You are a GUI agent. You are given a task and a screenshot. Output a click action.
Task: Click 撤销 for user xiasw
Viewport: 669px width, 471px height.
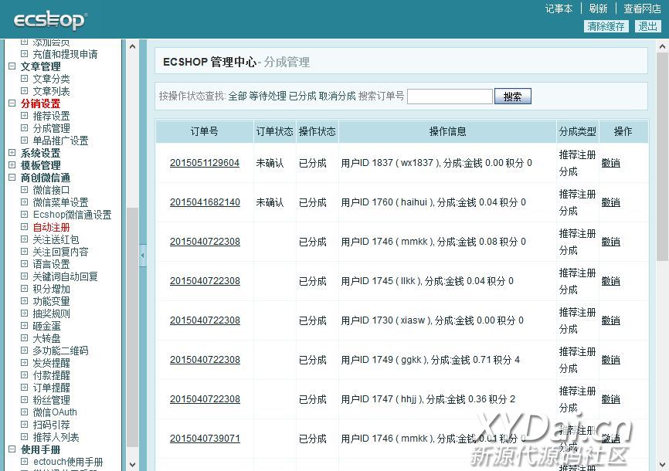click(x=610, y=320)
